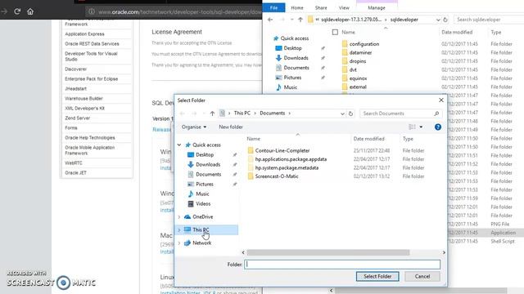Screen dimensions: 524x294
Task: Click the Folder name input field
Action: pos(342,265)
